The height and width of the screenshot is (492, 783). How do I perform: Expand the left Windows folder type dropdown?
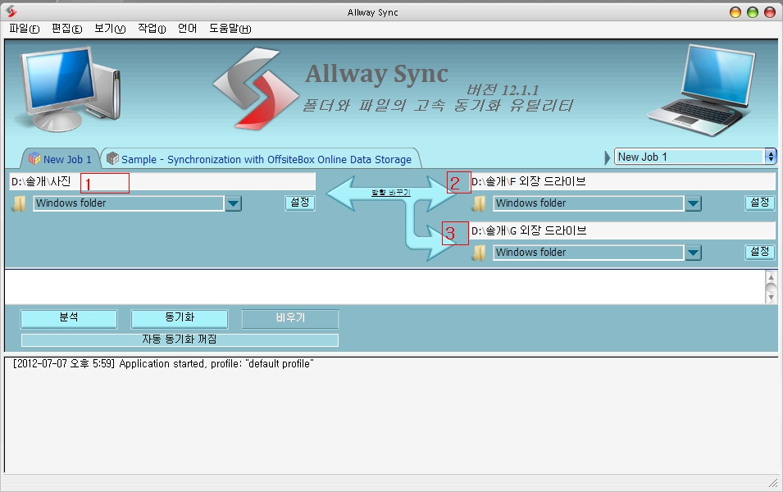(233, 203)
